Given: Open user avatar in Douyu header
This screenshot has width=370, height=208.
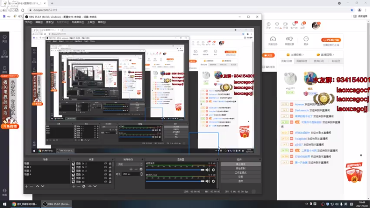Looking at the screenshot, I should click(x=315, y=25).
